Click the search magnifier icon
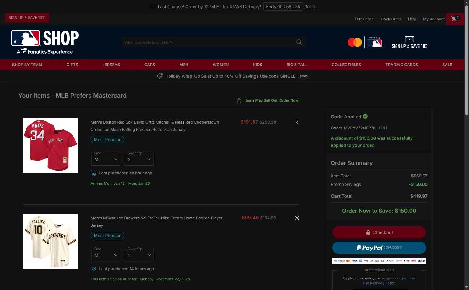 [x=299, y=42]
